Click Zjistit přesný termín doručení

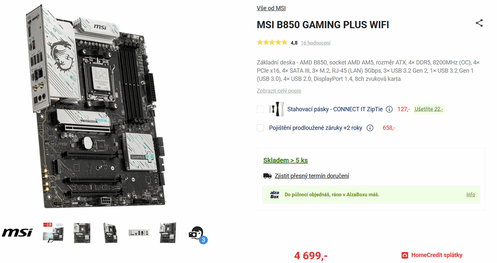(312, 176)
